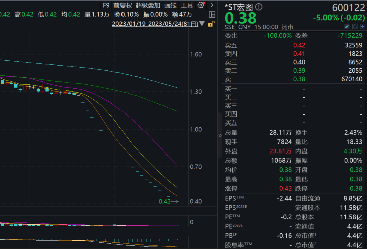Toggle the date range lock icon
The image size is (367, 250).
(x=212, y=23)
